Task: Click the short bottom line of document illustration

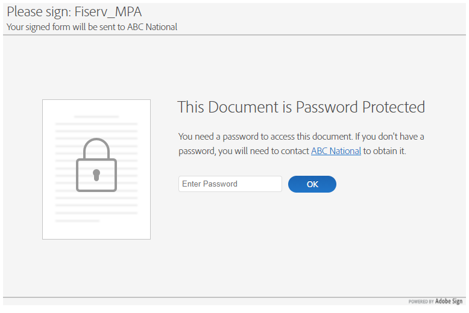Action: [78, 221]
